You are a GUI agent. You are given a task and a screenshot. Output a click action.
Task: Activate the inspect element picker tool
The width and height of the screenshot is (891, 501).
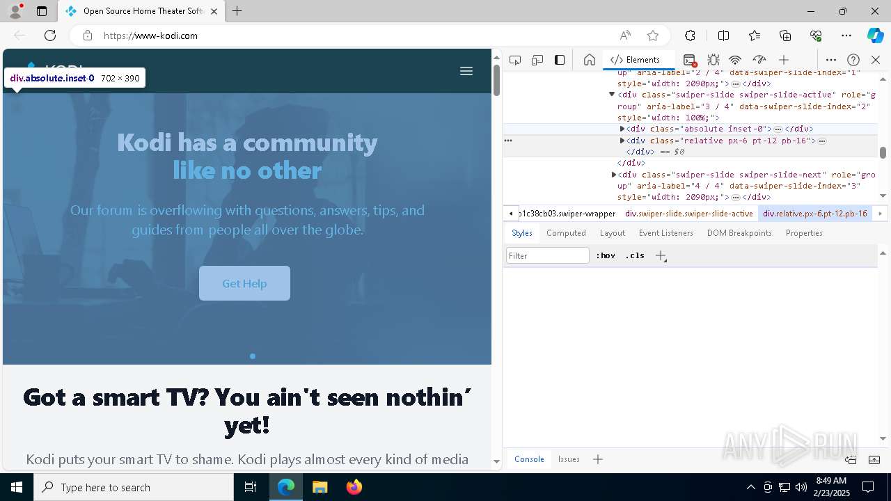515,60
